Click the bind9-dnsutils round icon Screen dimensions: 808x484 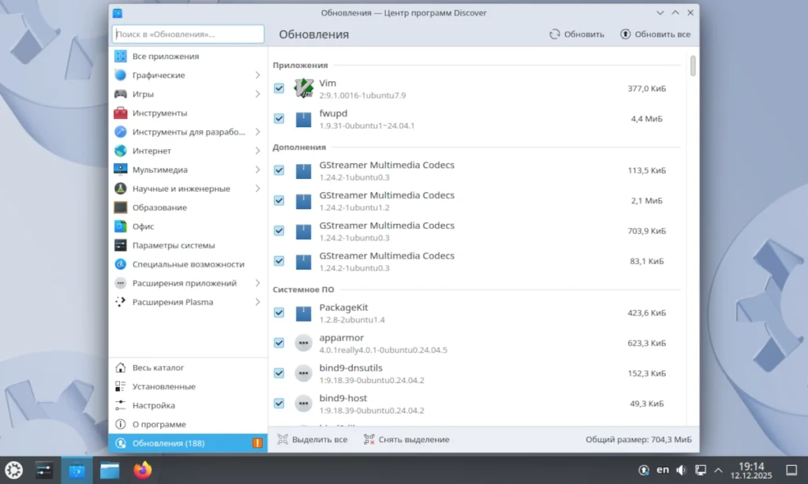[304, 374]
